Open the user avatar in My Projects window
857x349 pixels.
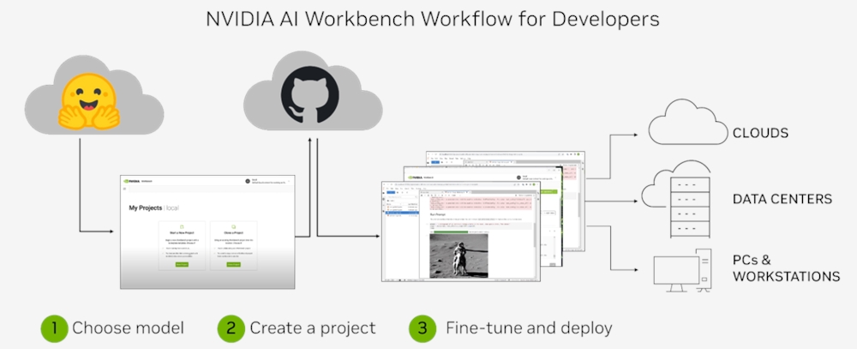click(x=248, y=181)
